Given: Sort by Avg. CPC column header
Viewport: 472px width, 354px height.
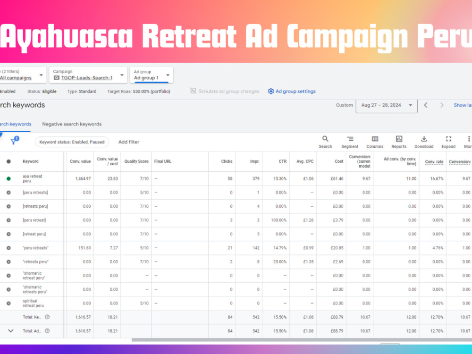Looking at the screenshot, I should (305, 161).
